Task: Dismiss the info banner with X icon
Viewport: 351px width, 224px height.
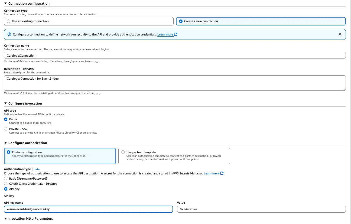Action: [340, 34]
